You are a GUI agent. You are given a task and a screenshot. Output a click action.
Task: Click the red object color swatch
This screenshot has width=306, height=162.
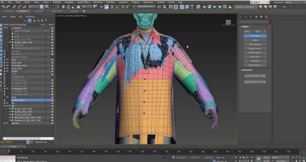[270, 22]
